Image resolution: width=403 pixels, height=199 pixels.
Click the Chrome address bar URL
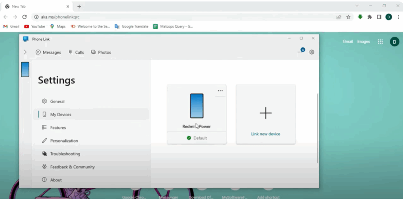point(60,17)
